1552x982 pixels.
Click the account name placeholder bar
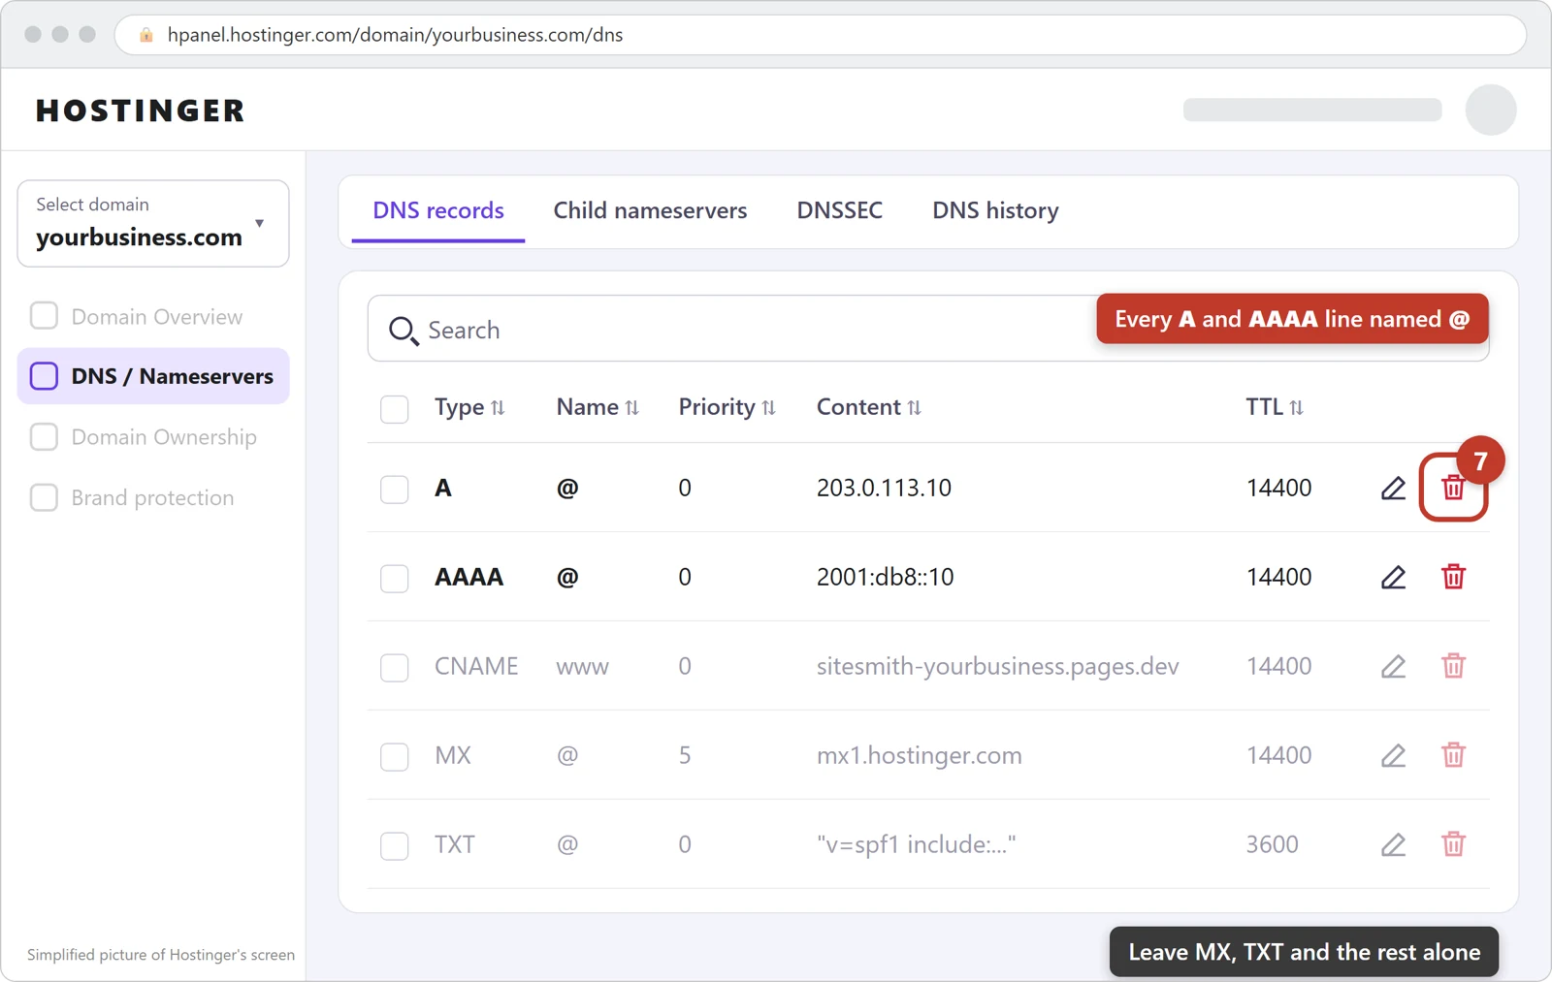click(1311, 110)
